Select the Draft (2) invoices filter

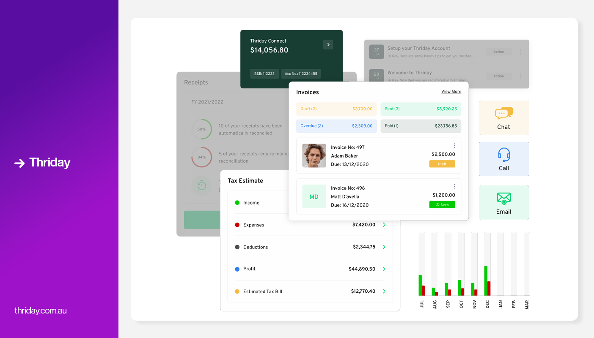click(x=336, y=109)
